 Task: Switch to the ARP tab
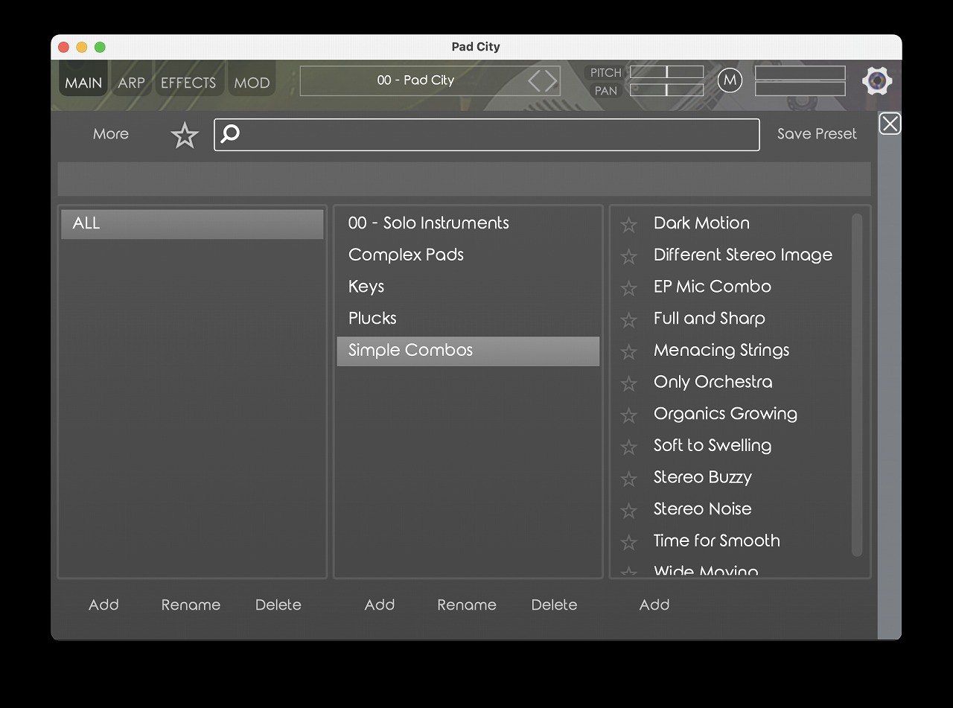[131, 83]
